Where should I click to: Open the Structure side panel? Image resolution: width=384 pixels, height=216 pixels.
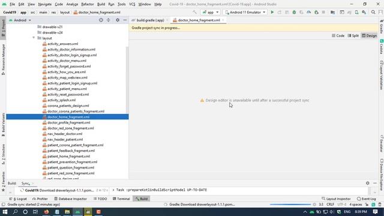tap(3, 154)
